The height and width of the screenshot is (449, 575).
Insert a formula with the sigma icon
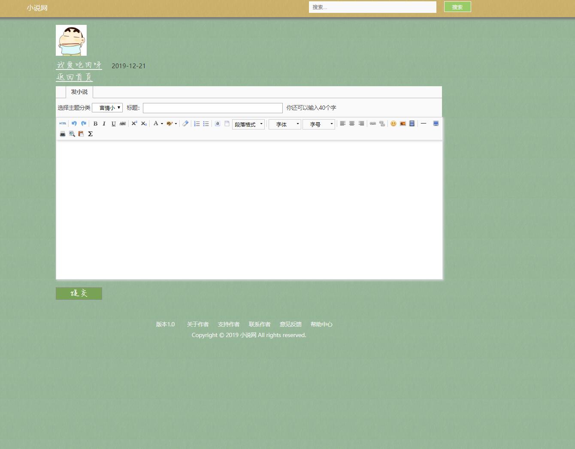coord(90,134)
